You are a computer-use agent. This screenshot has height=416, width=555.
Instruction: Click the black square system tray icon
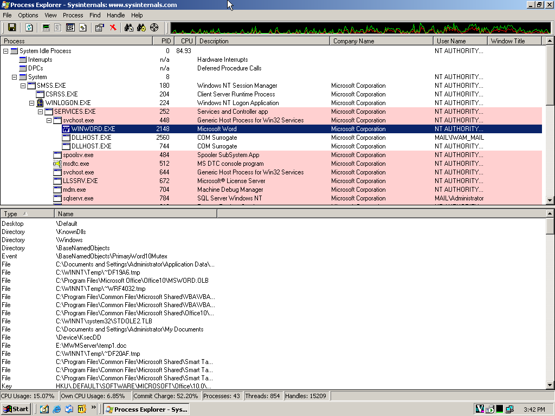pyautogui.click(x=499, y=409)
